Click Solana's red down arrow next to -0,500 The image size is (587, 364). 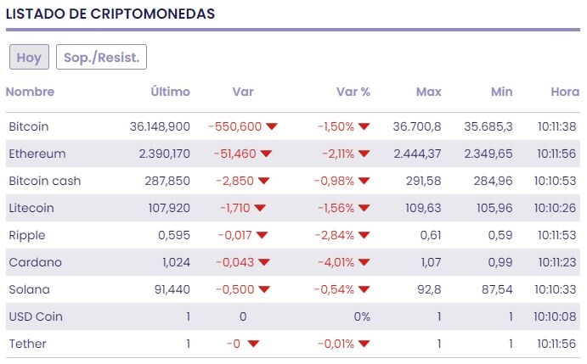261,289
